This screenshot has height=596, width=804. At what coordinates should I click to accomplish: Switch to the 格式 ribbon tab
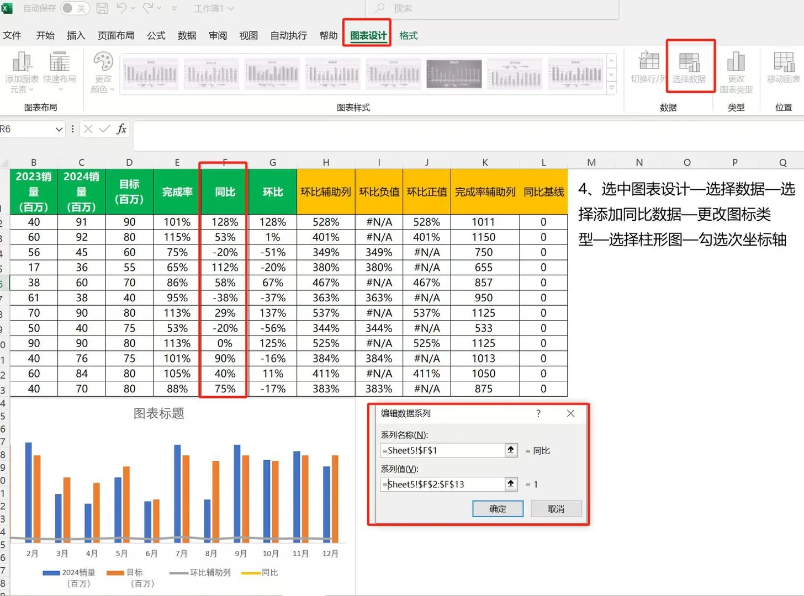409,35
